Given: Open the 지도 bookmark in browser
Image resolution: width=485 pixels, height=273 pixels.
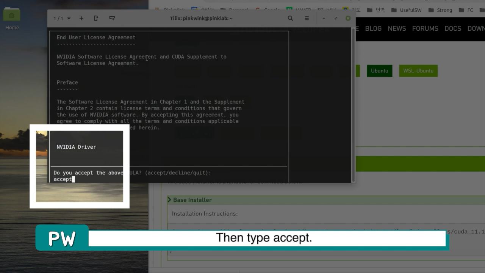Looking at the screenshot, I should tap(351, 10).
